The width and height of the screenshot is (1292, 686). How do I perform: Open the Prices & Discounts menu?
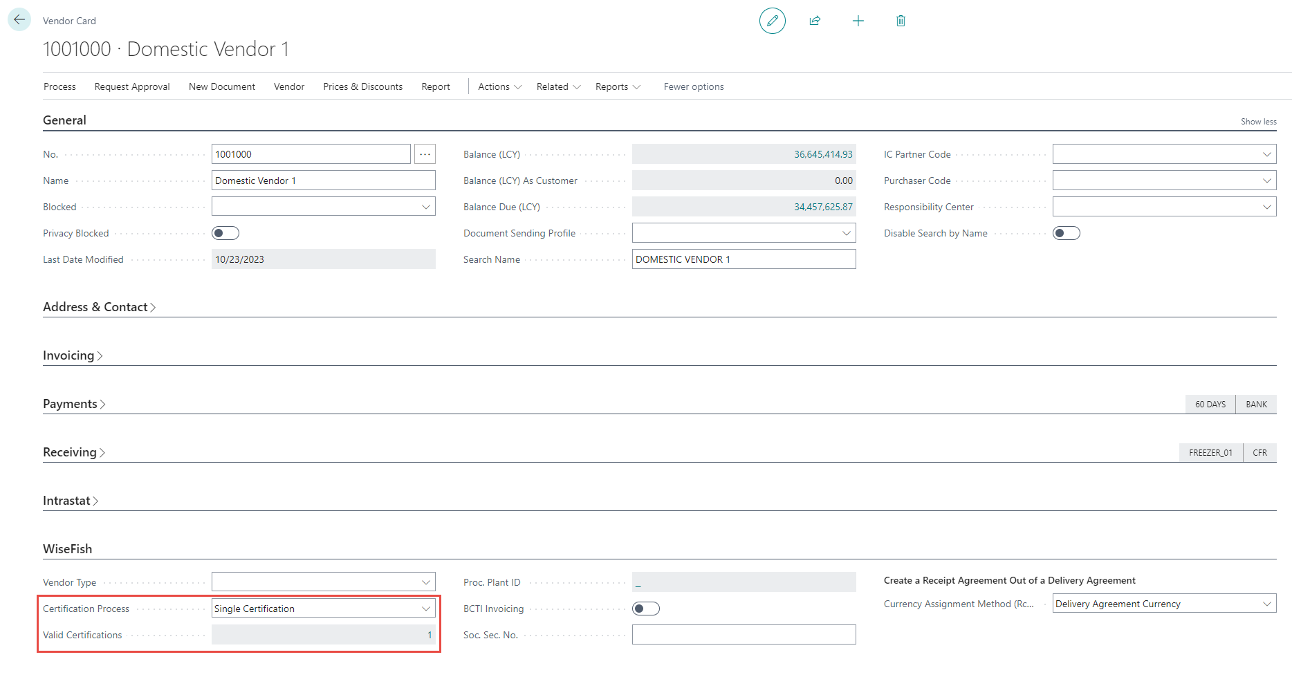pos(362,86)
